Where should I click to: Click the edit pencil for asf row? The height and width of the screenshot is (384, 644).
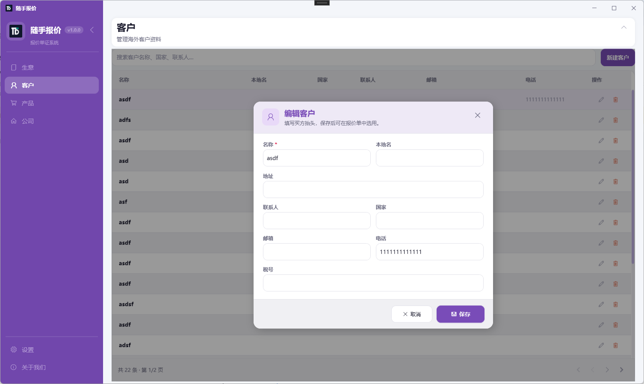tap(601, 202)
